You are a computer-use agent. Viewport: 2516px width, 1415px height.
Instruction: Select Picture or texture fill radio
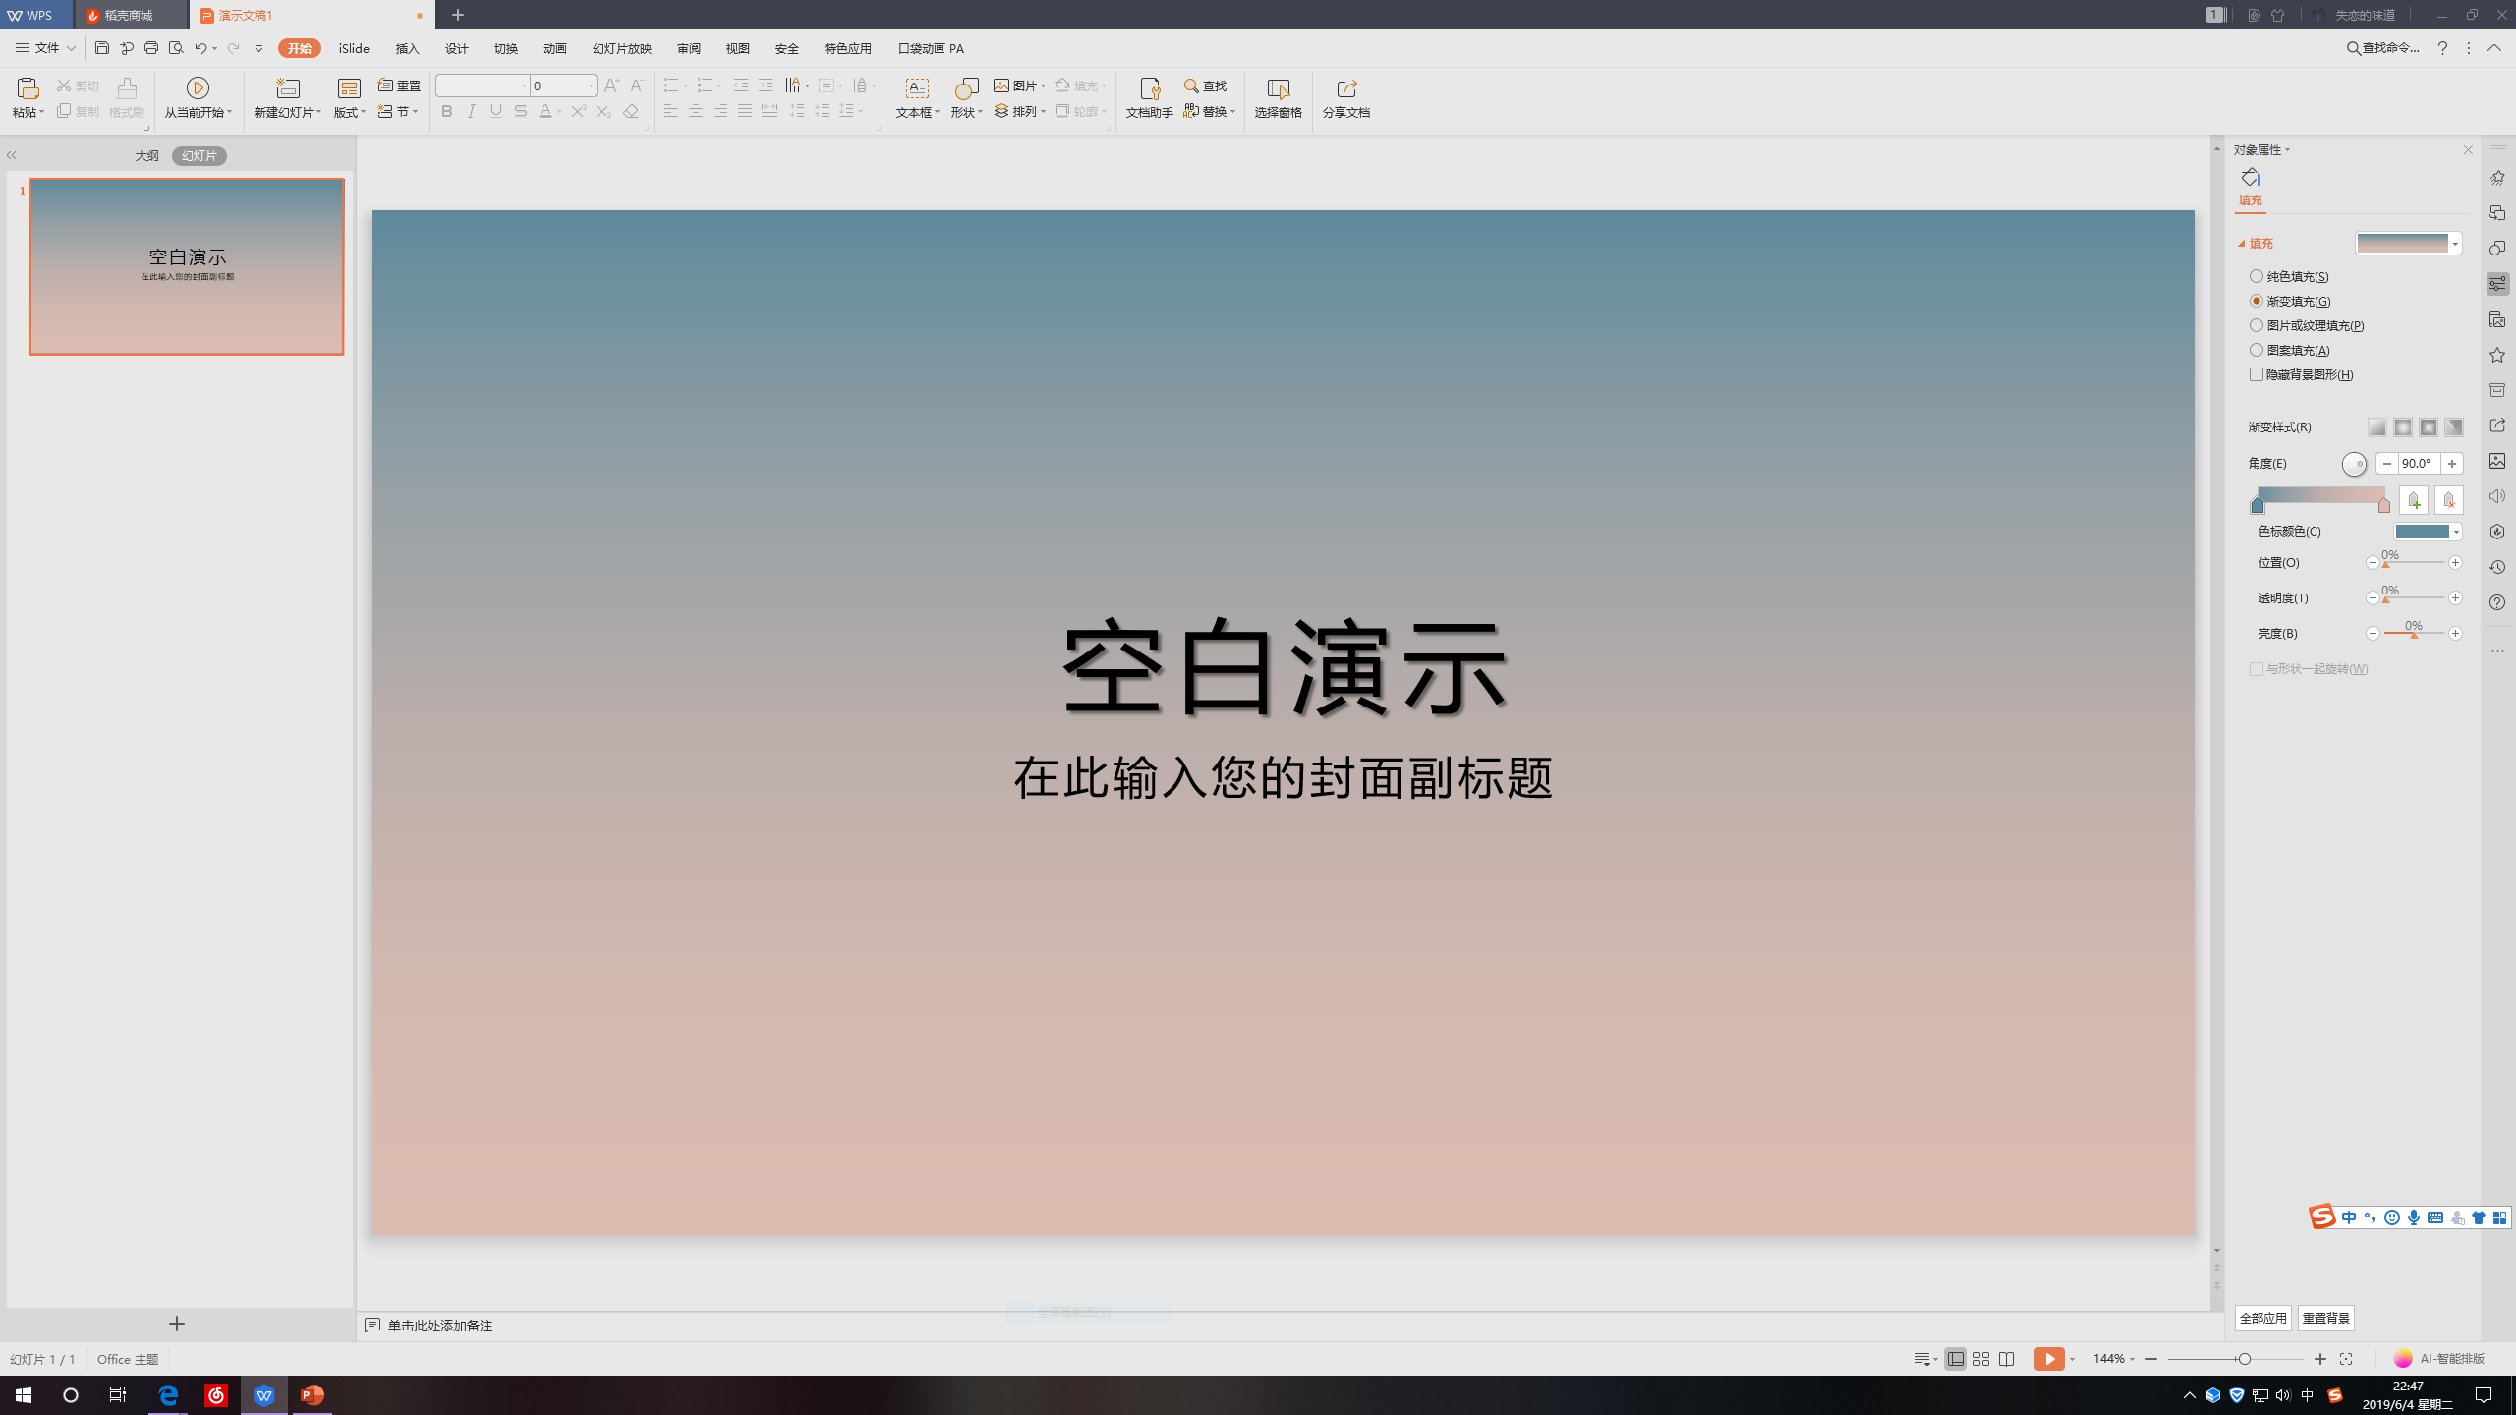pyautogui.click(x=2257, y=325)
